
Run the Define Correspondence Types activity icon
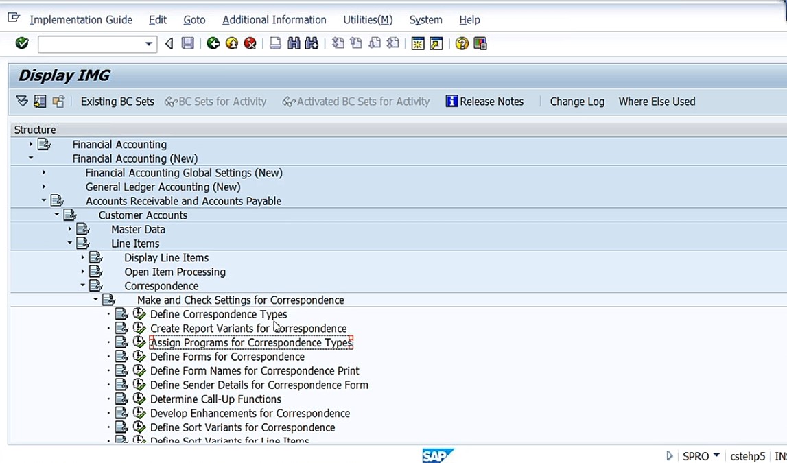(x=139, y=314)
